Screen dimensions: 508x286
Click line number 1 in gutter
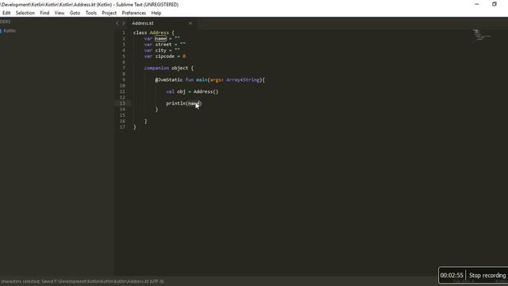(124, 33)
